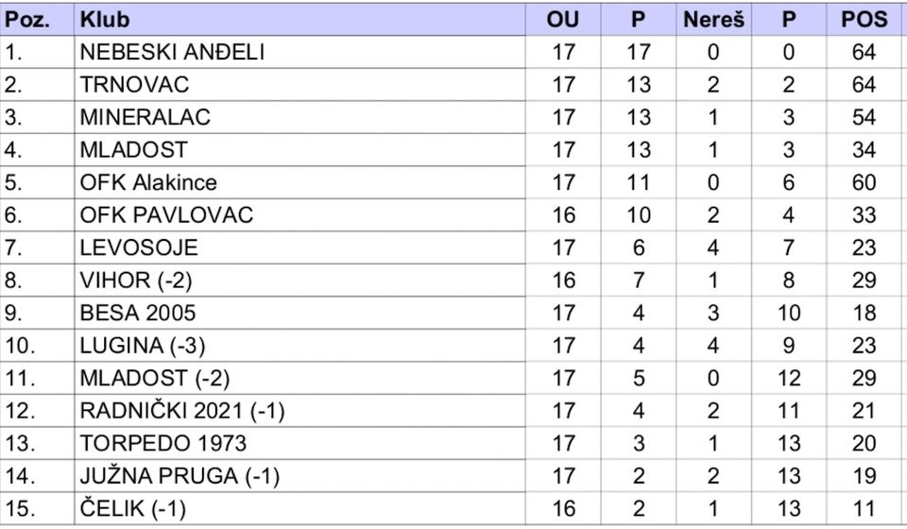Click position number 15. cell

pyautogui.click(x=37, y=509)
